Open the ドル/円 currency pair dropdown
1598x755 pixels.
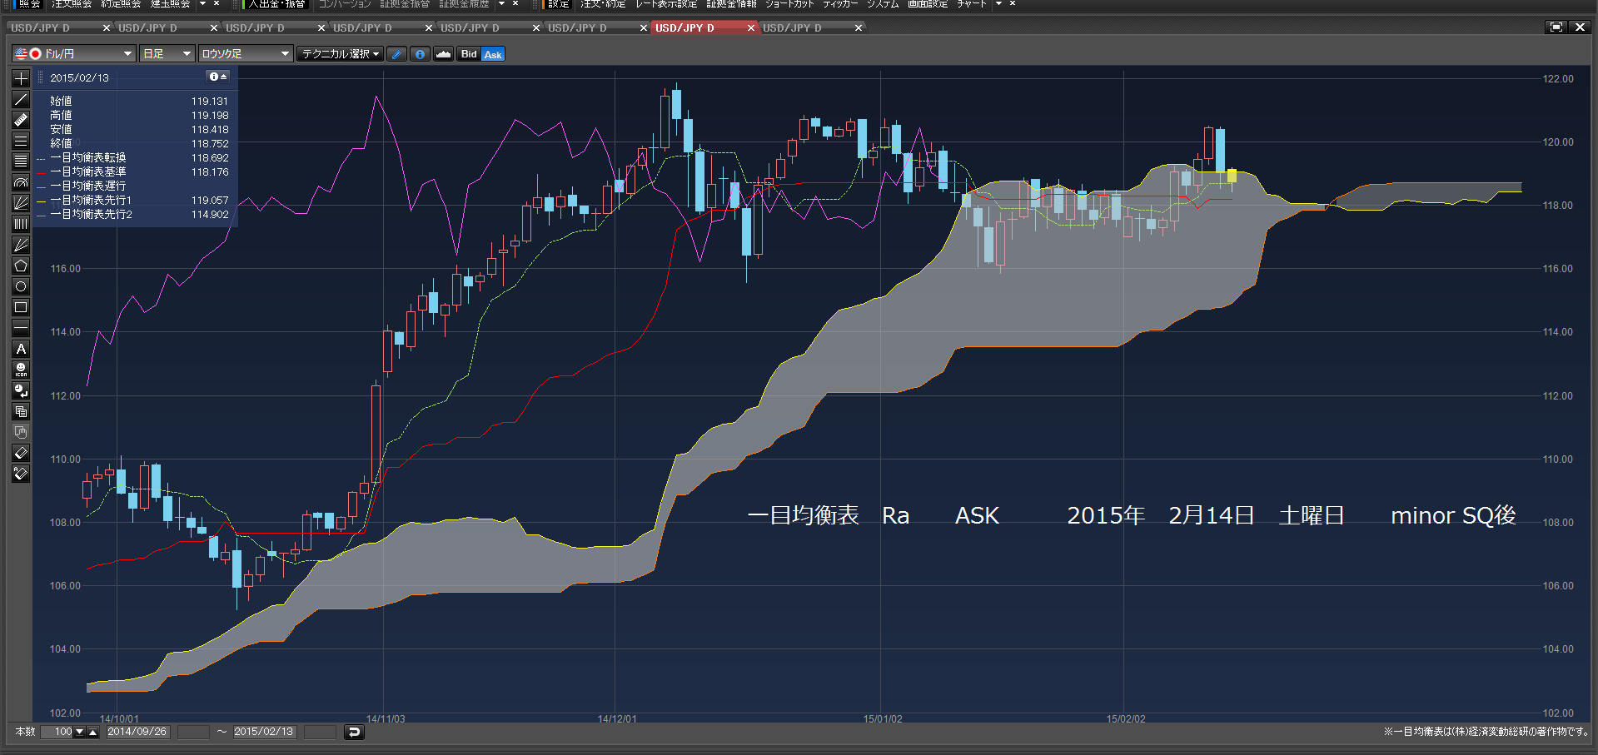[x=73, y=54]
